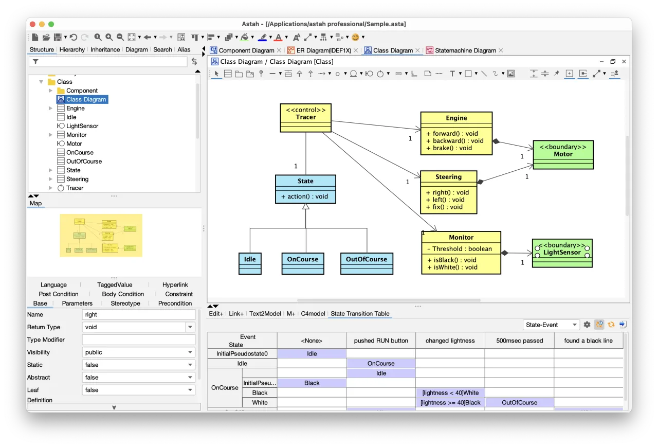Switch to the Hierarchy tab
The image size is (658, 447).
(x=72, y=50)
